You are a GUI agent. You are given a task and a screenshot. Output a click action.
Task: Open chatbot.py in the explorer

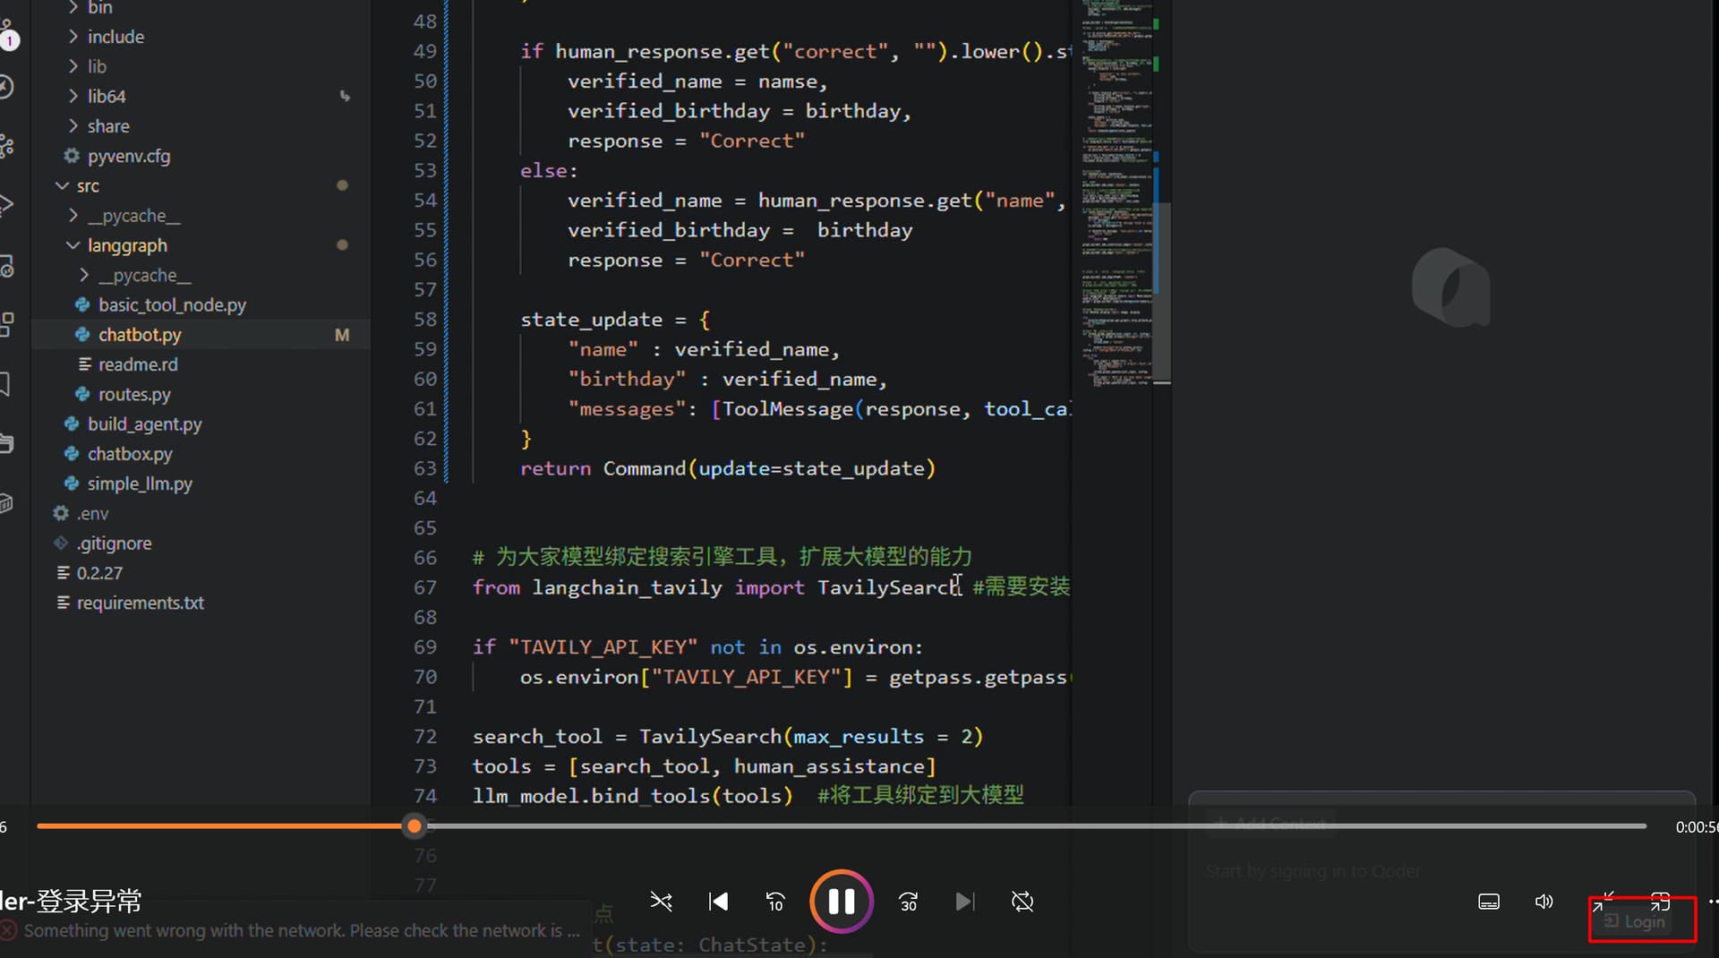tap(140, 335)
